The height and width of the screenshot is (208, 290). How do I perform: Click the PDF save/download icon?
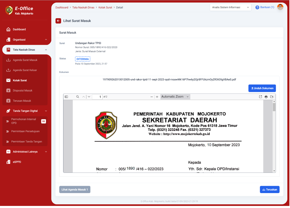pos(272,97)
